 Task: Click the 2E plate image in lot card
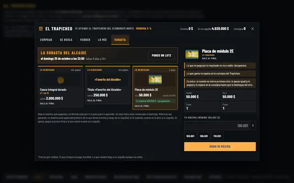155,80
